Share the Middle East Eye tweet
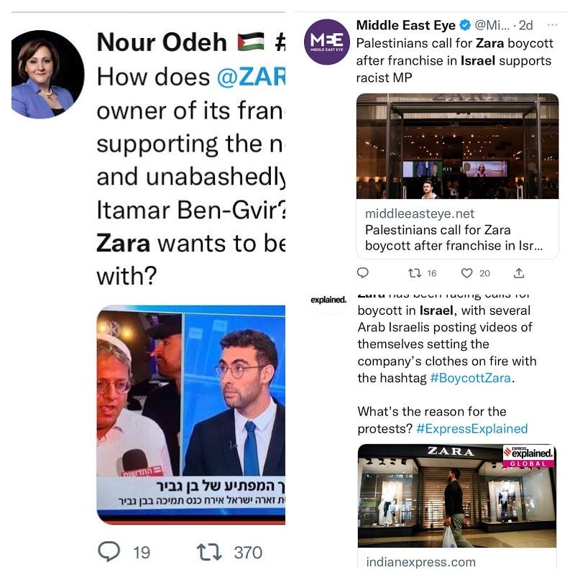Viewport: 580px width, 580px height. 519,273
